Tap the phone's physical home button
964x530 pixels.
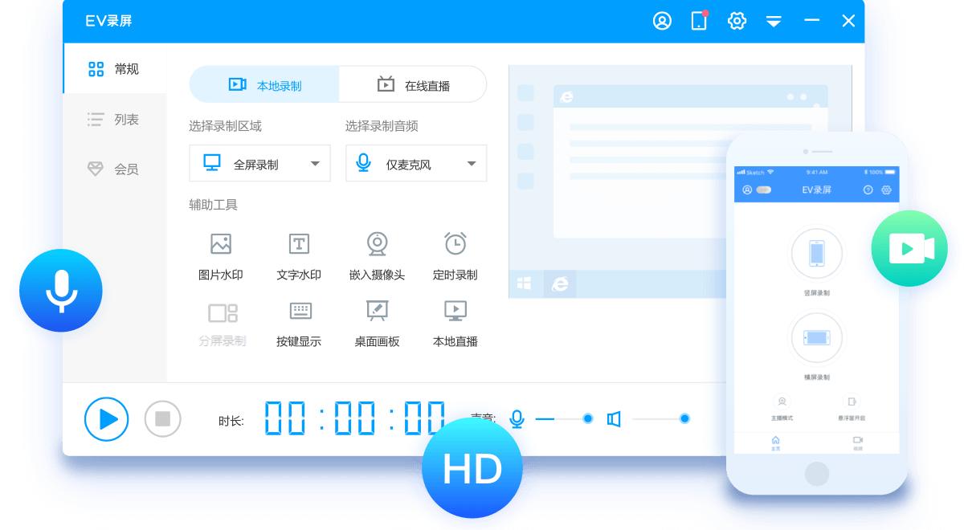pos(817,474)
